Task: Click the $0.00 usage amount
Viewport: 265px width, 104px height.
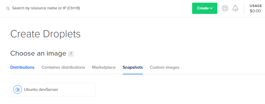Action: (255, 11)
